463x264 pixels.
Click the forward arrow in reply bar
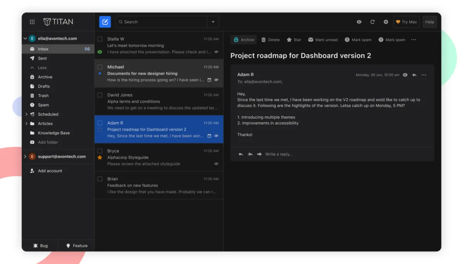[259, 154]
